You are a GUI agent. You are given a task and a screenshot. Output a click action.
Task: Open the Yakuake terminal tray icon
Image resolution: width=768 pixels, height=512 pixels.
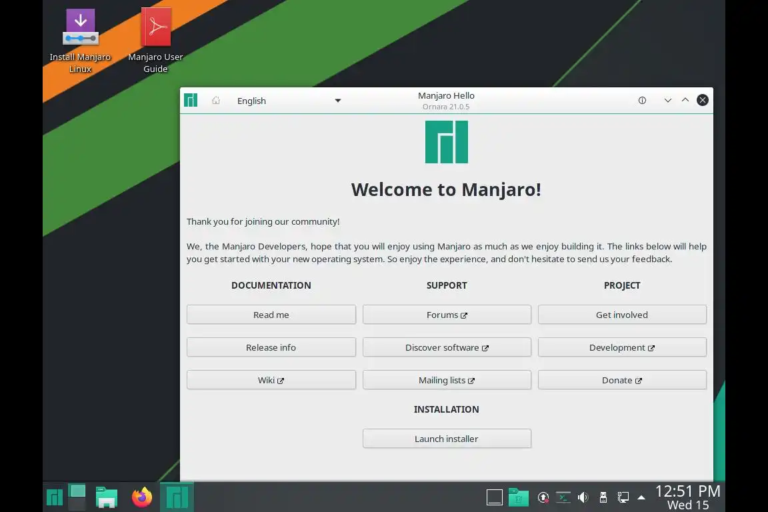(563, 498)
